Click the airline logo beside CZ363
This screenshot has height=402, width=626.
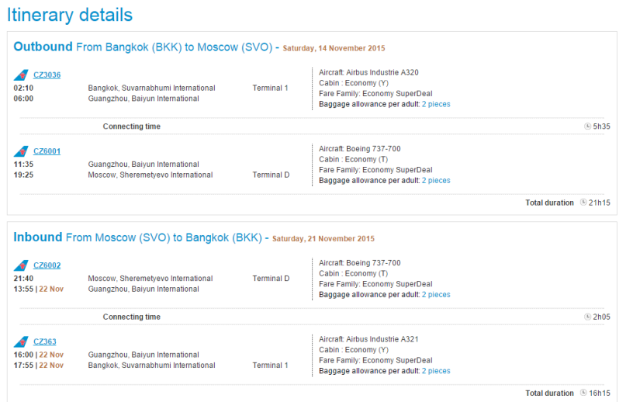click(x=21, y=341)
